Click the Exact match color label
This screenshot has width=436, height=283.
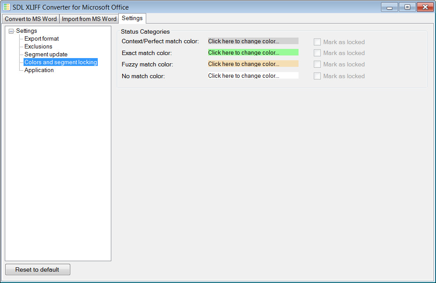pos(147,53)
